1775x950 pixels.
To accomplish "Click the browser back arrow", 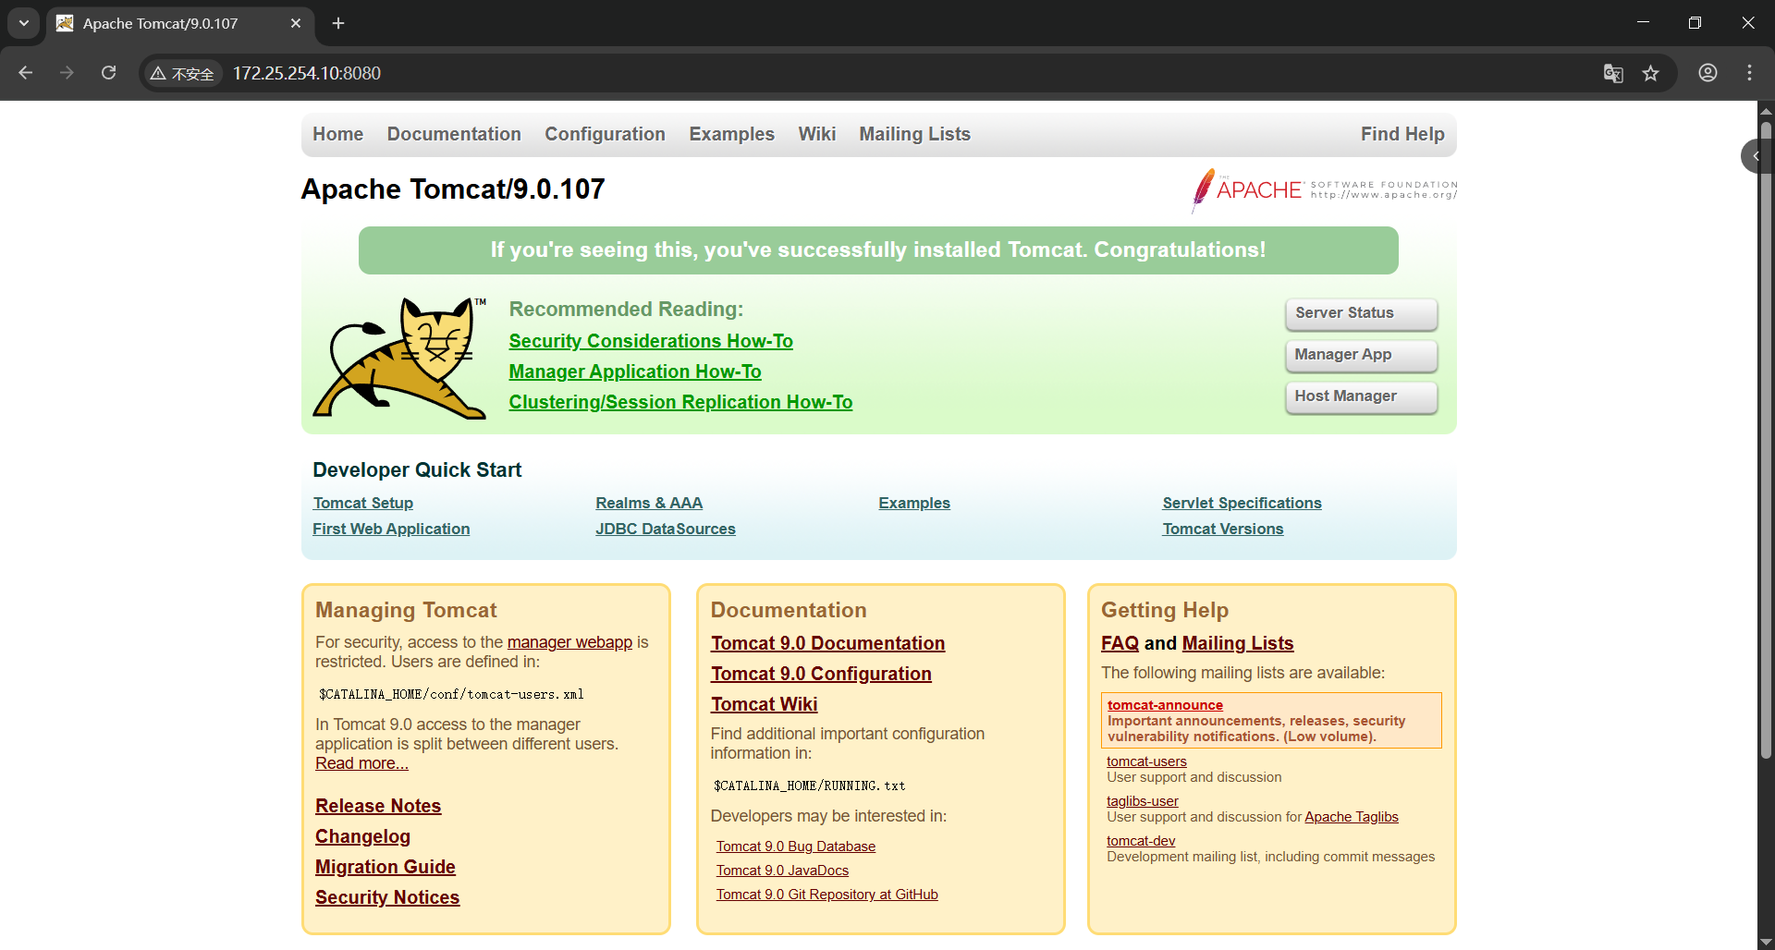I will coord(26,73).
